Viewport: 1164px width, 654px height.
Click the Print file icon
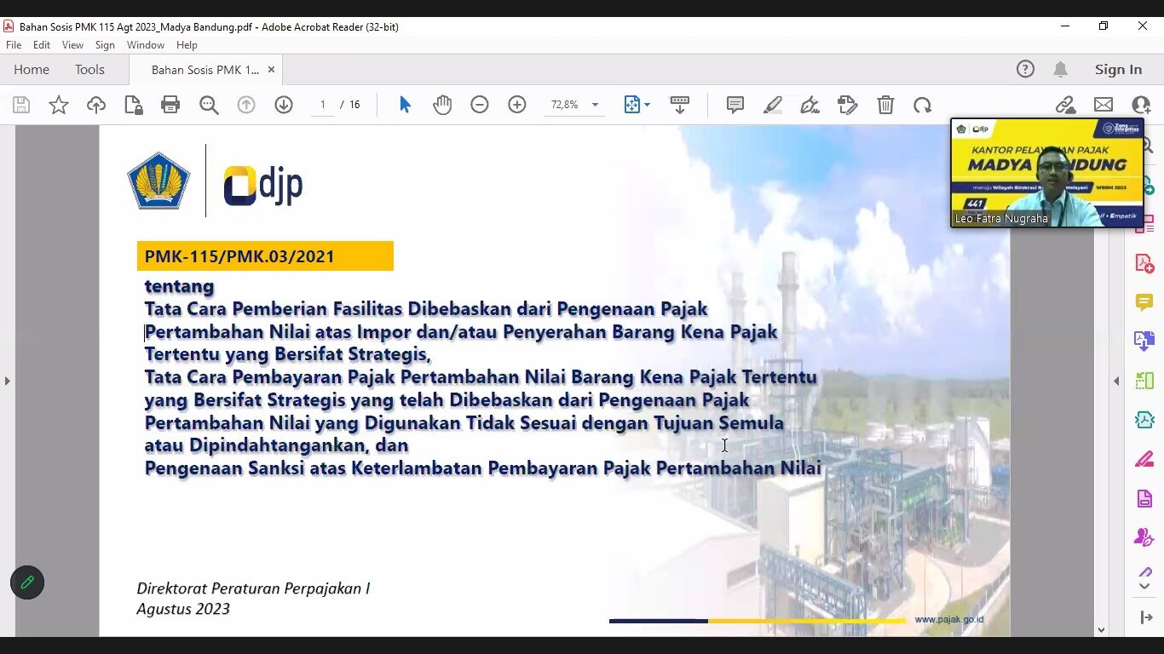click(170, 105)
